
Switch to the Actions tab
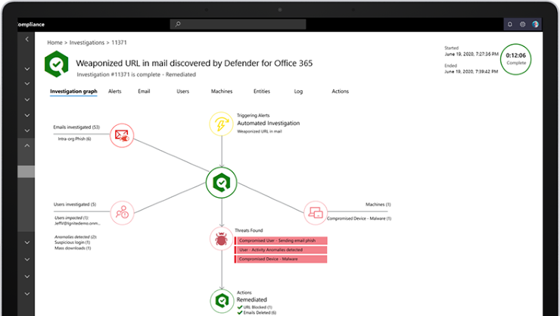(340, 92)
